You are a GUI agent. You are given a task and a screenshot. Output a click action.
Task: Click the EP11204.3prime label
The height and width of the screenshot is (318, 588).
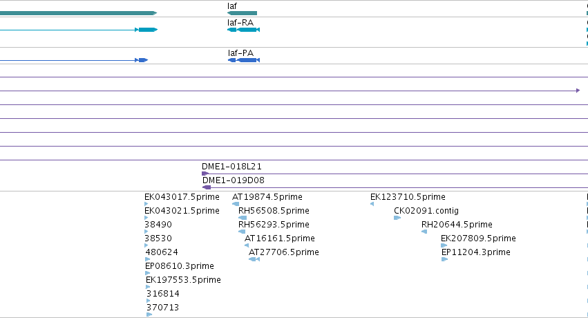coord(476,252)
